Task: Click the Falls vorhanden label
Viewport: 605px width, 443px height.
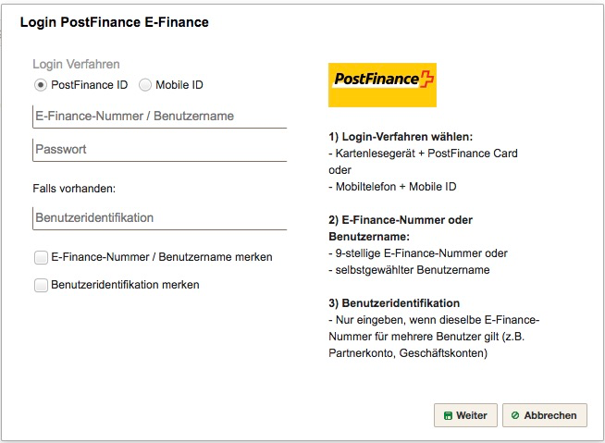Action: [x=74, y=189]
